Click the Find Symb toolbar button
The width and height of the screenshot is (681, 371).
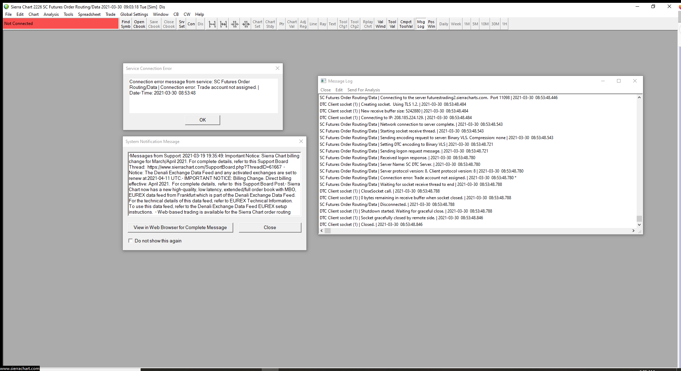[126, 24]
